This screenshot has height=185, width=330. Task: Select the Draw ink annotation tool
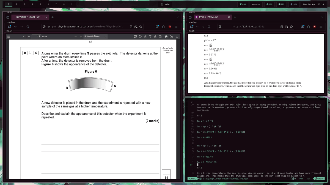pos(155,36)
